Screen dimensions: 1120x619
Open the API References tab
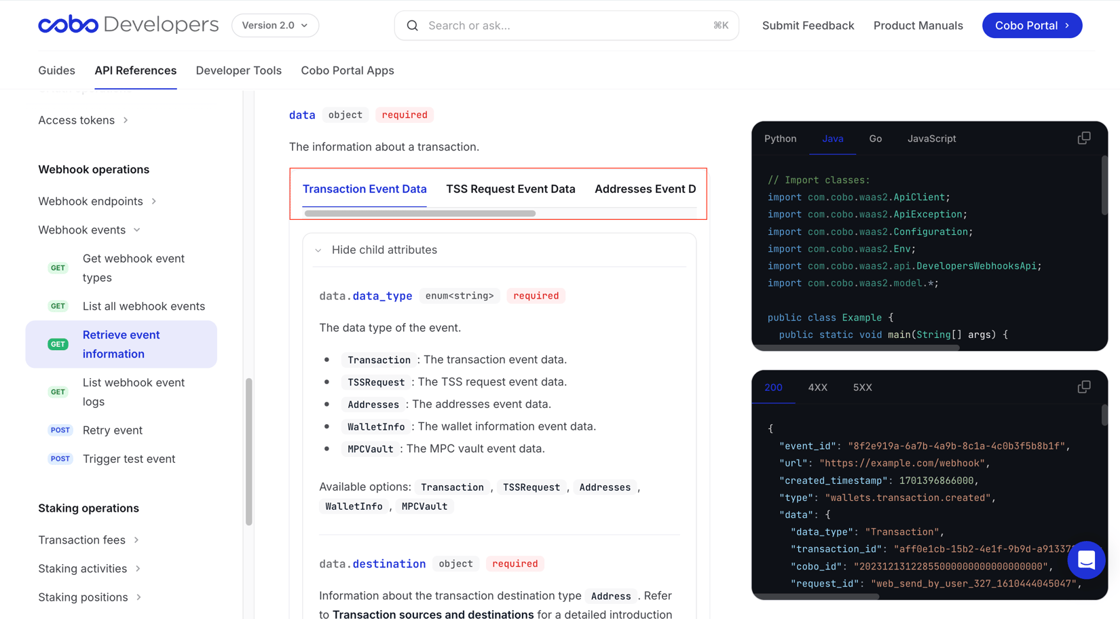(136, 71)
